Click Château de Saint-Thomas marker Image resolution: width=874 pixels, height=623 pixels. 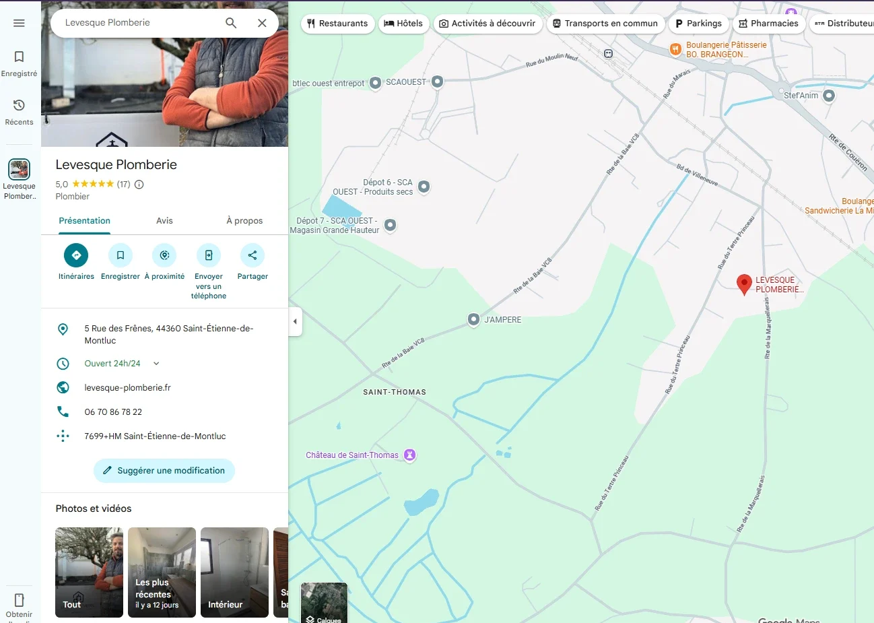(x=409, y=455)
